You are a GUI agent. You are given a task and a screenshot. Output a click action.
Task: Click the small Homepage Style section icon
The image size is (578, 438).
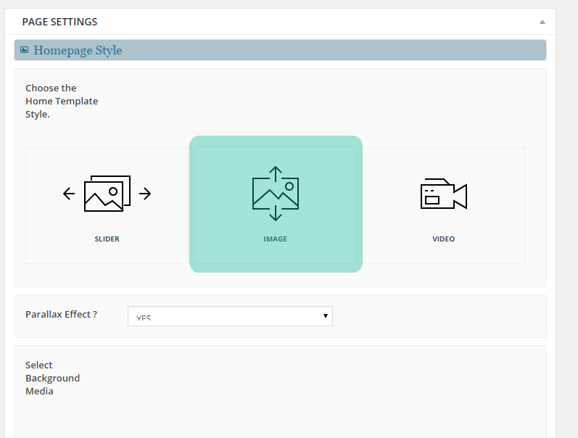click(x=24, y=50)
